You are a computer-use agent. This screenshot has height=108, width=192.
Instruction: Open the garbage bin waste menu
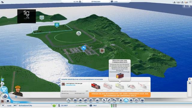point(121,100)
